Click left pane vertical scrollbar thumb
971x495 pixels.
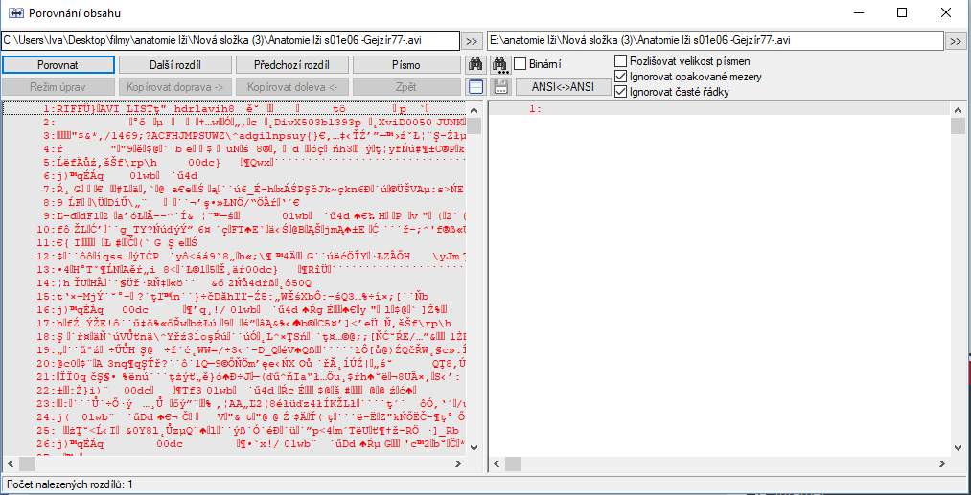point(474,126)
